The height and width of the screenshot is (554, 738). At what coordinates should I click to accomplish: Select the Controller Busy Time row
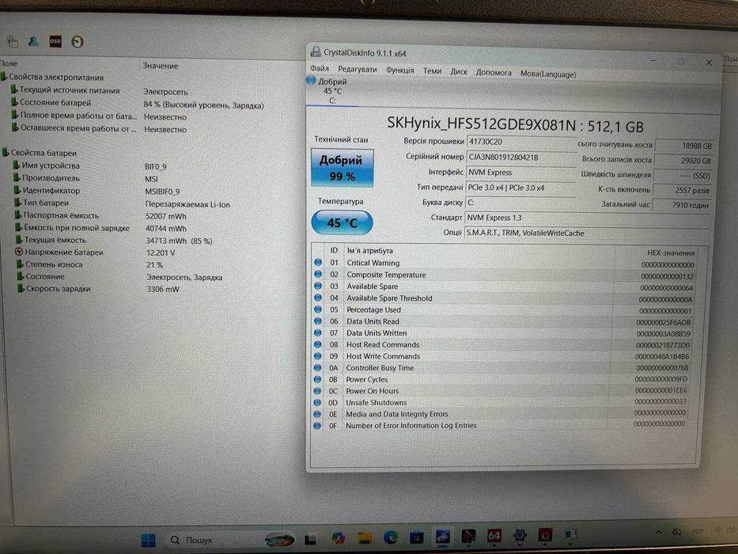501,368
